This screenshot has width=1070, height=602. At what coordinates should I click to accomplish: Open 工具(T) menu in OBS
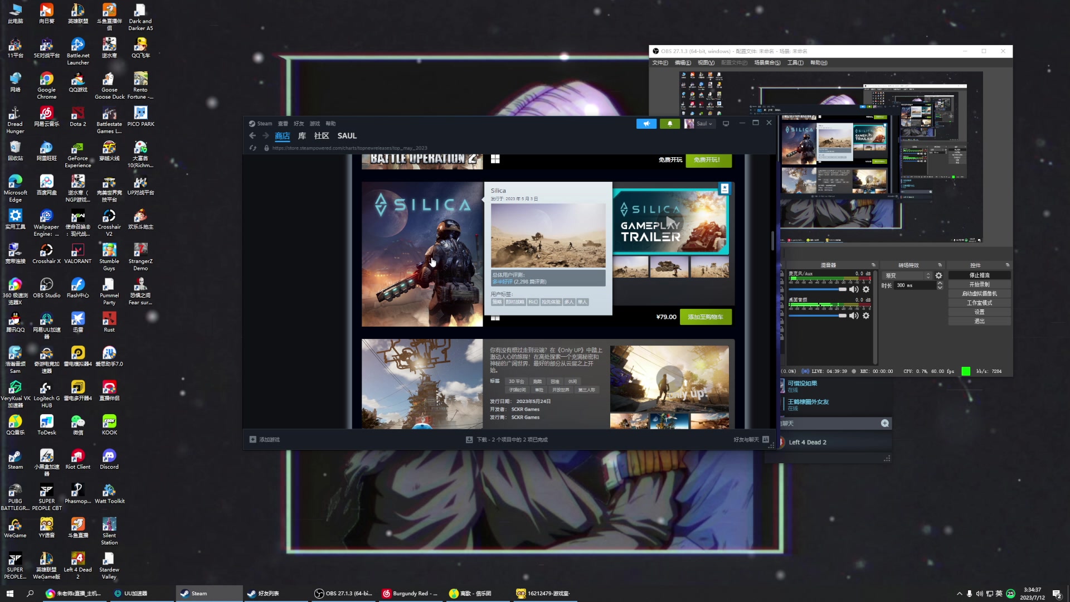[795, 63]
